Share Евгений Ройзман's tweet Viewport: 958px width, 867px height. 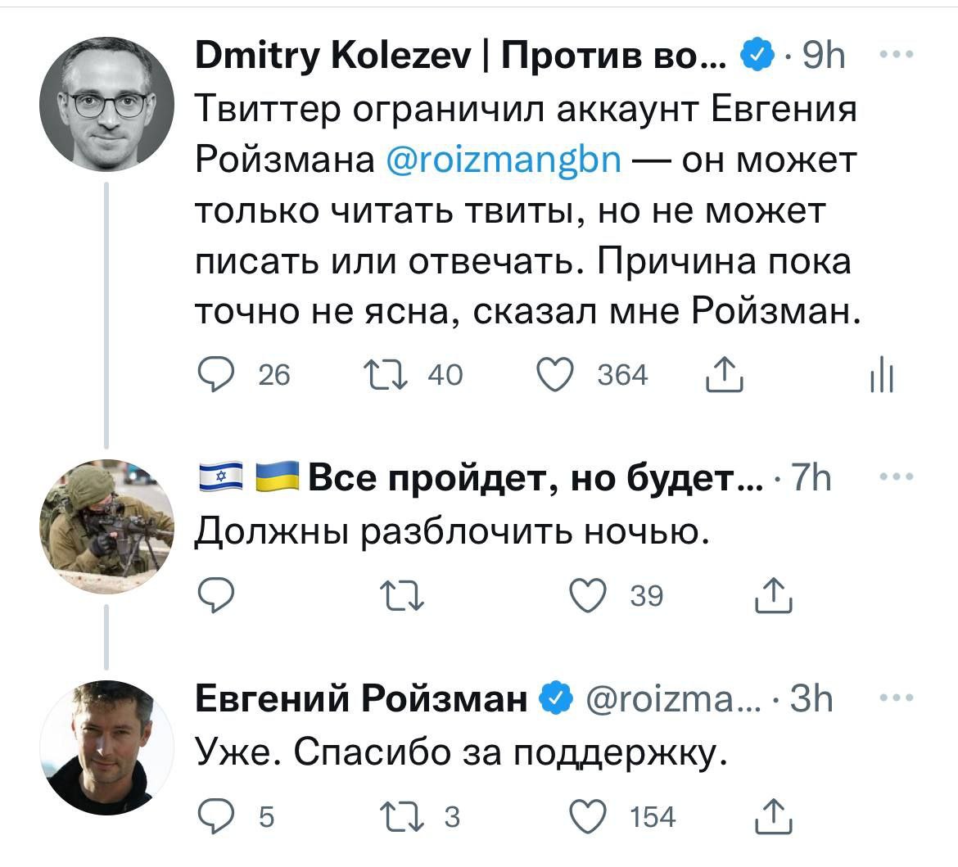(x=773, y=817)
